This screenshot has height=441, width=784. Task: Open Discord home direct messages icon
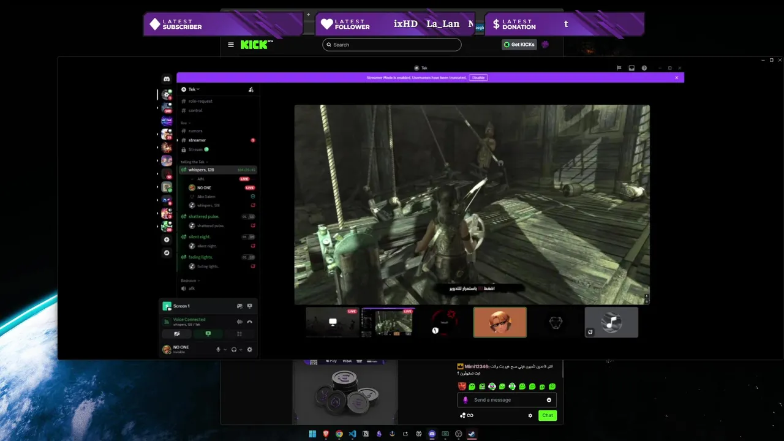pyautogui.click(x=167, y=79)
